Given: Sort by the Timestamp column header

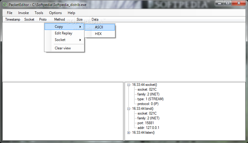Looking at the screenshot, I should point(13,19).
